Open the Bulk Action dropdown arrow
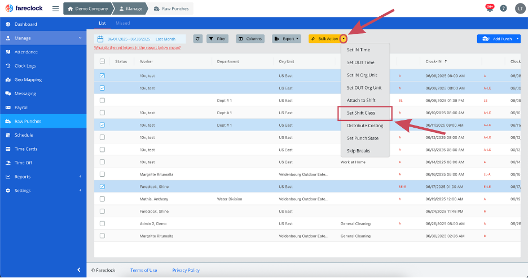 tap(343, 39)
